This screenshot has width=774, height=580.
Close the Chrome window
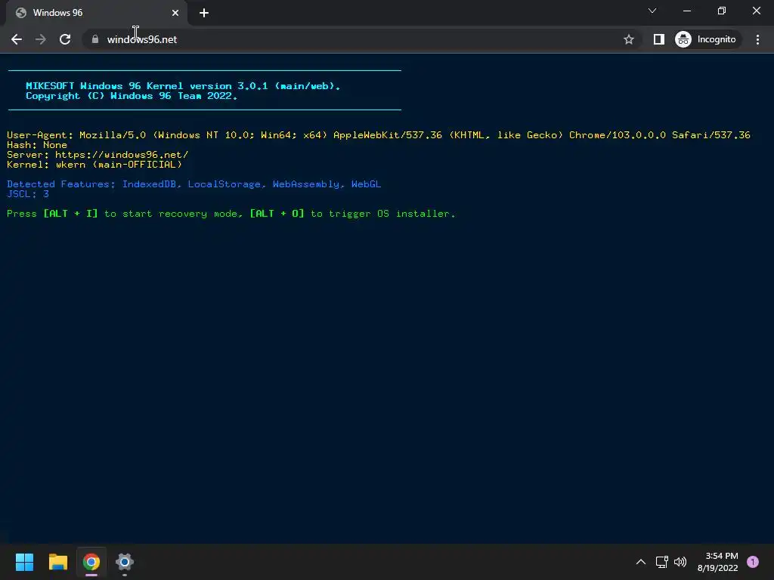click(x=756, y=11)
